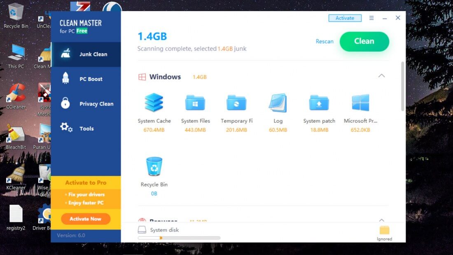This screenshot has width=453, height=255.
Task: Select the System patch folder icon
Action: click(x=319, y=103)
